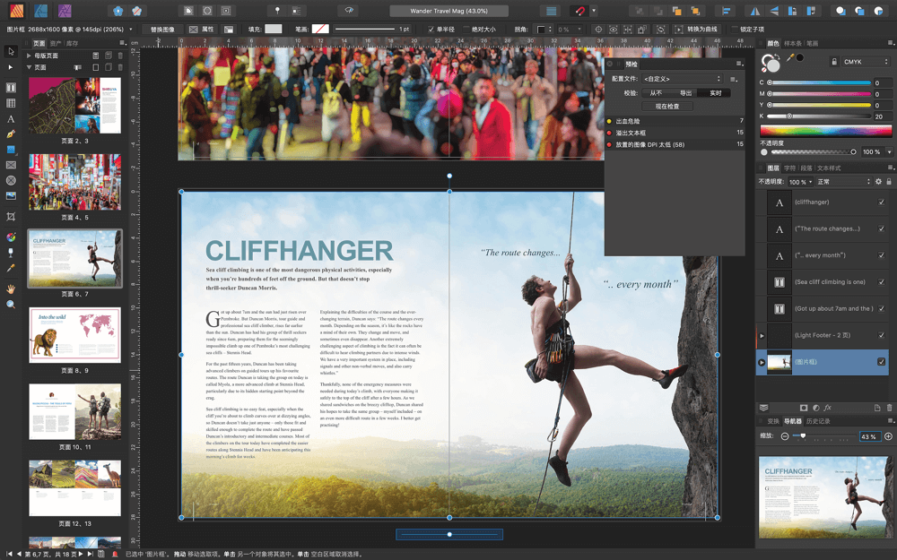This screenshot has width=897, height=560.
Task: Set preflight check mode to 导出
Action: point(686,92)
